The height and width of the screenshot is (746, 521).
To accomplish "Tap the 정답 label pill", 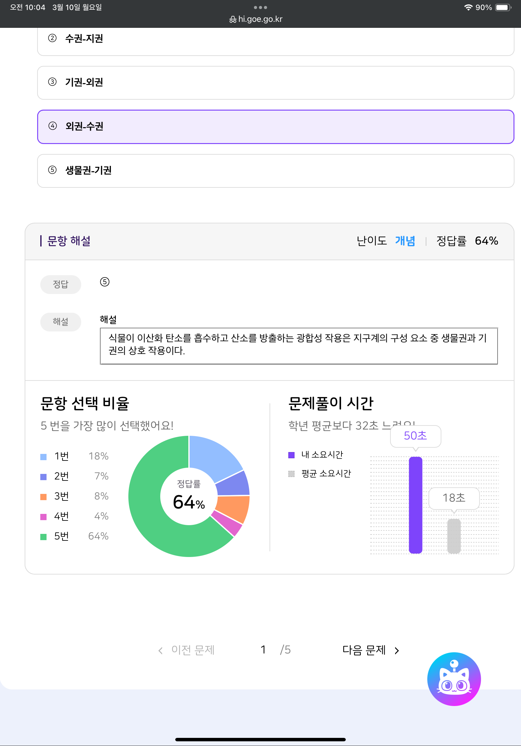I will coord(61,284).
